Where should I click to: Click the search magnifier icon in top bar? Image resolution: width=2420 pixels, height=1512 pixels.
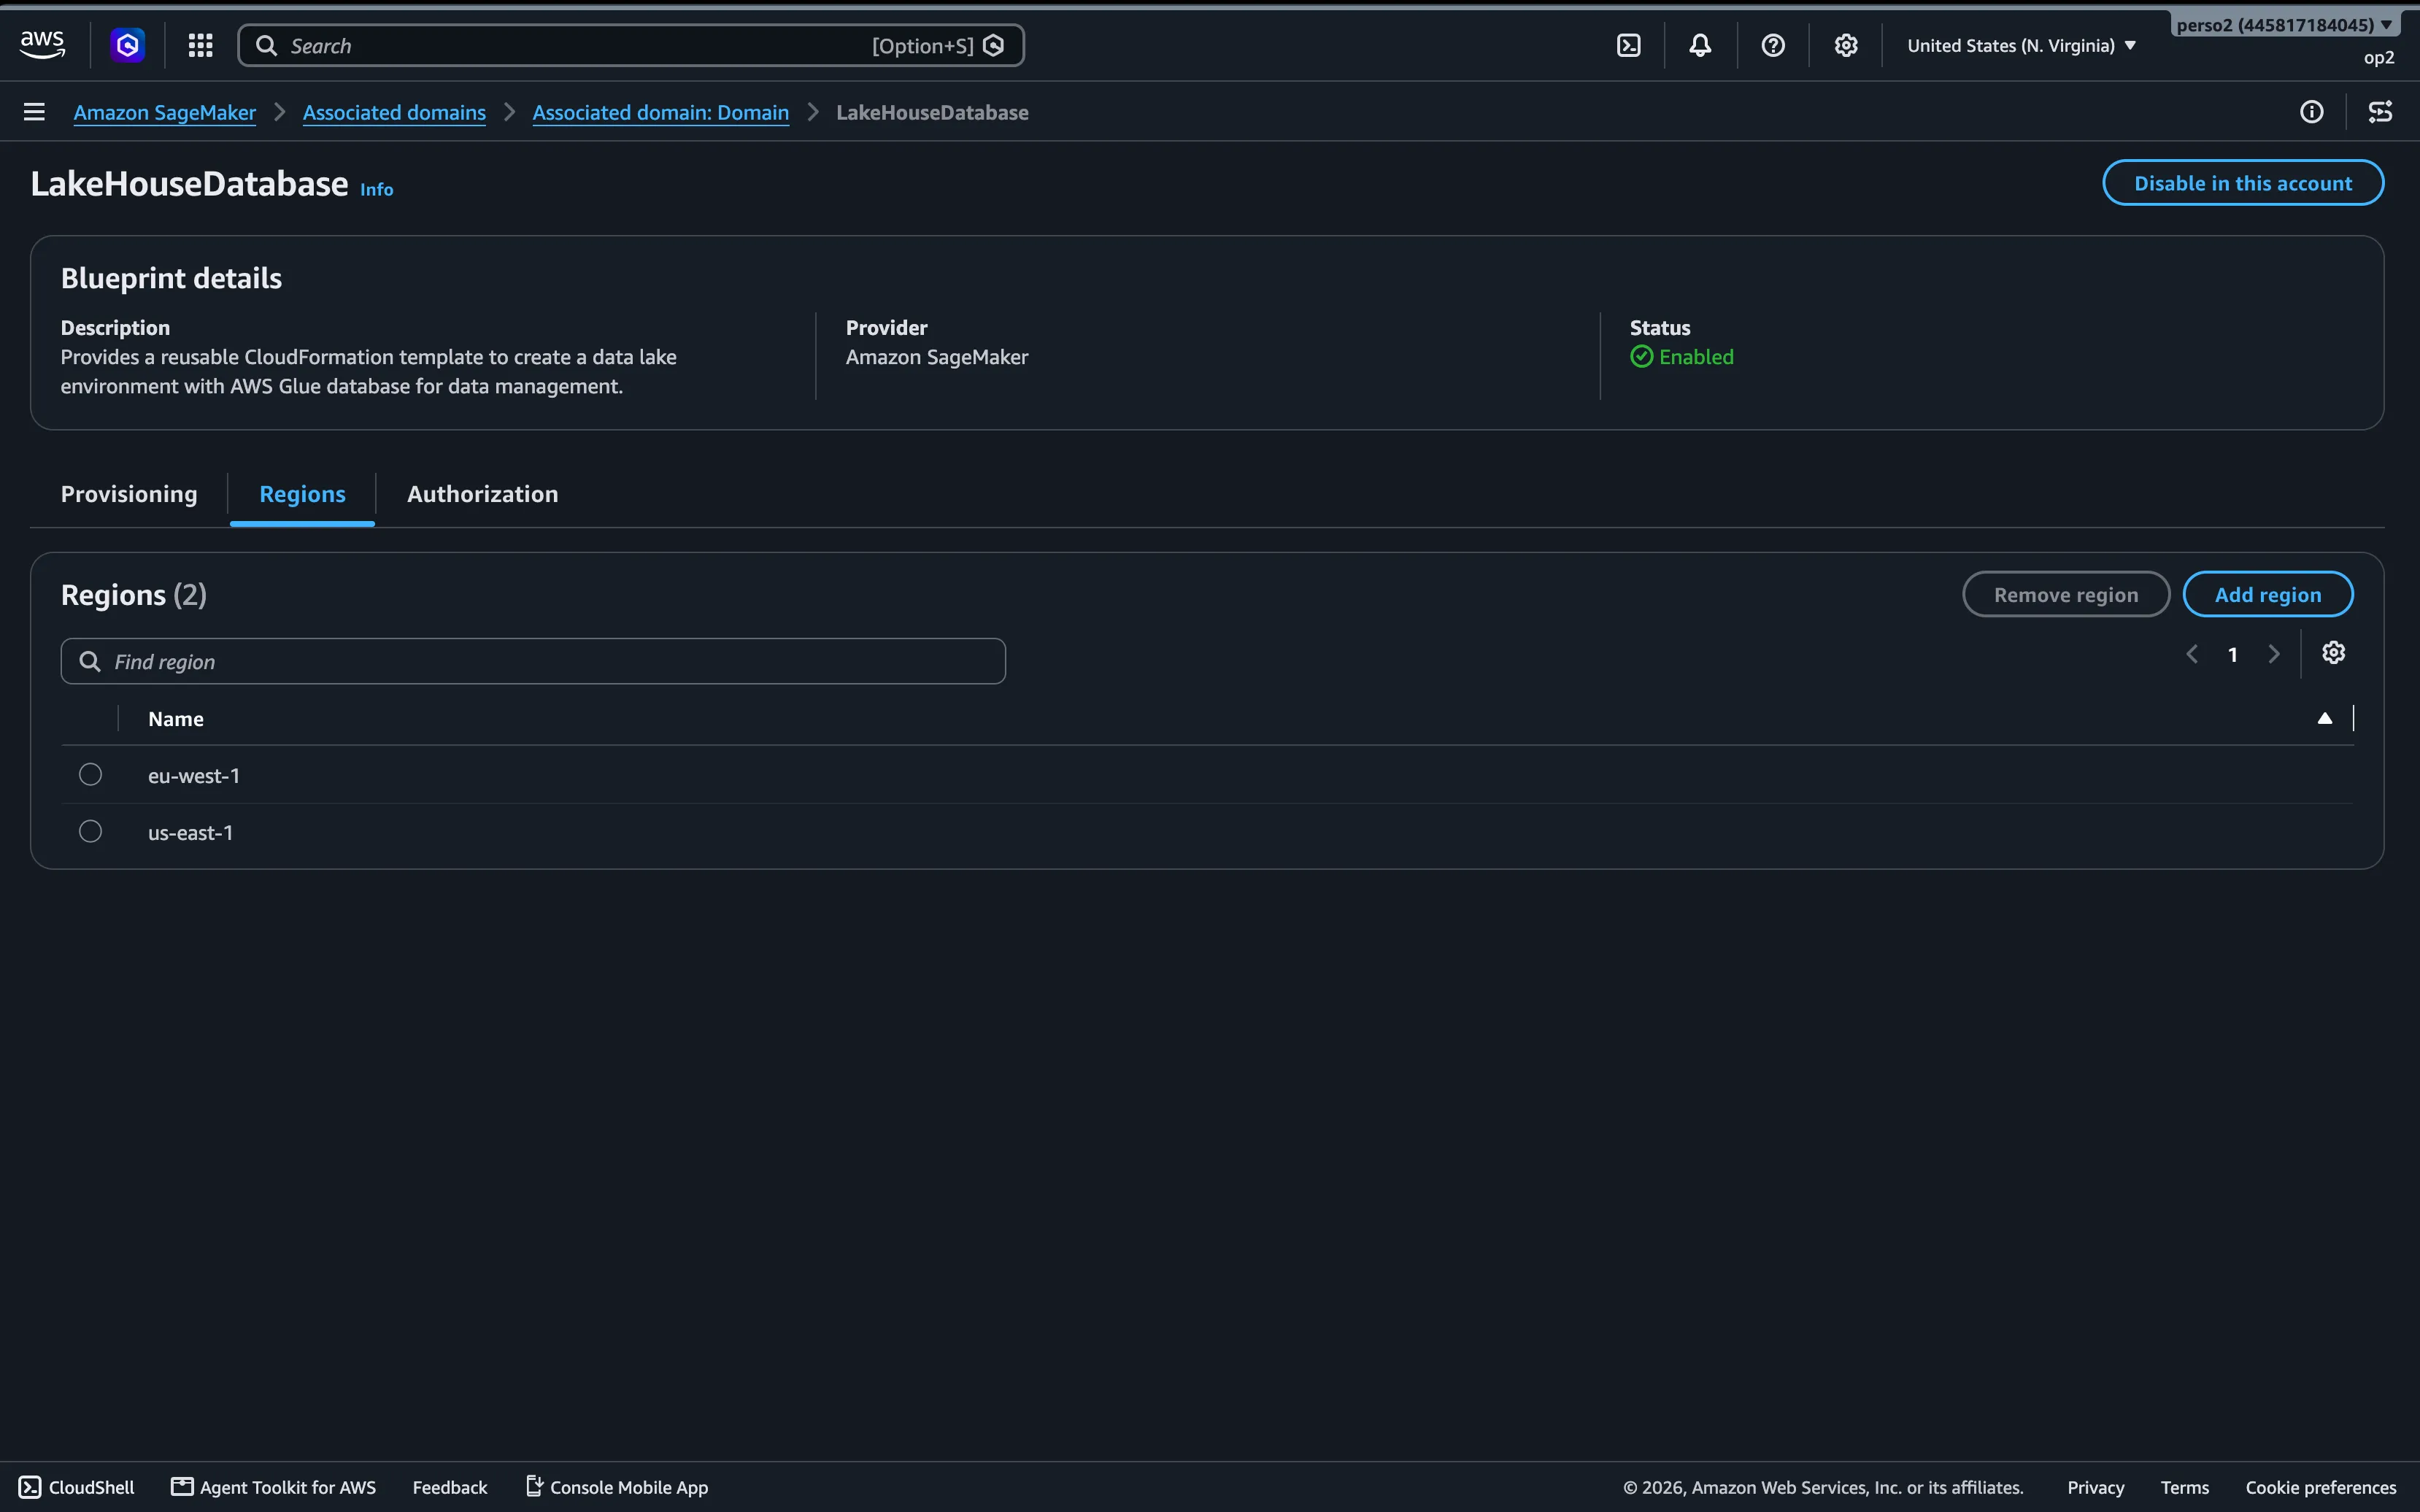point(266,45)
